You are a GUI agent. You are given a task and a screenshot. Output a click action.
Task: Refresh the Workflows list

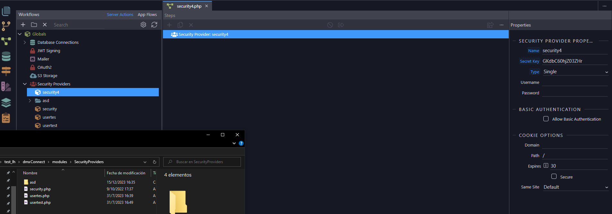click(x=154, y=25)
